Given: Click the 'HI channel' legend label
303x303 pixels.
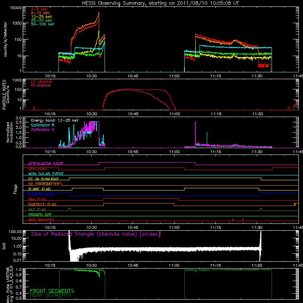Looking at the screenshot, I should coord(41,86).
